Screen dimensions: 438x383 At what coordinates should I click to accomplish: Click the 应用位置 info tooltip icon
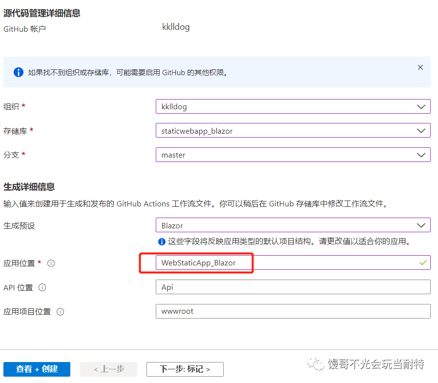point(51,263)
